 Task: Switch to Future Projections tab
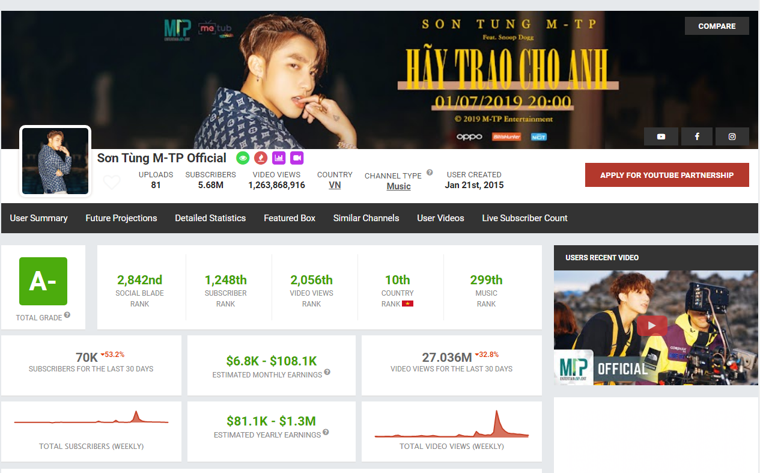121,218
